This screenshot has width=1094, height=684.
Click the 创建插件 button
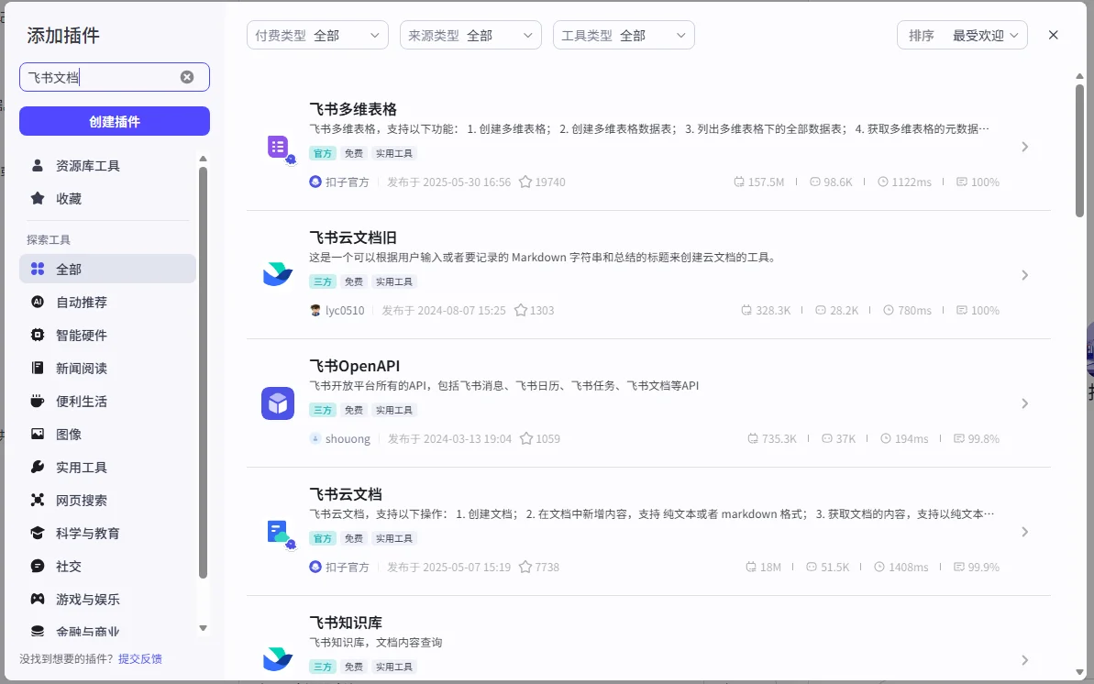click(115, 121)
